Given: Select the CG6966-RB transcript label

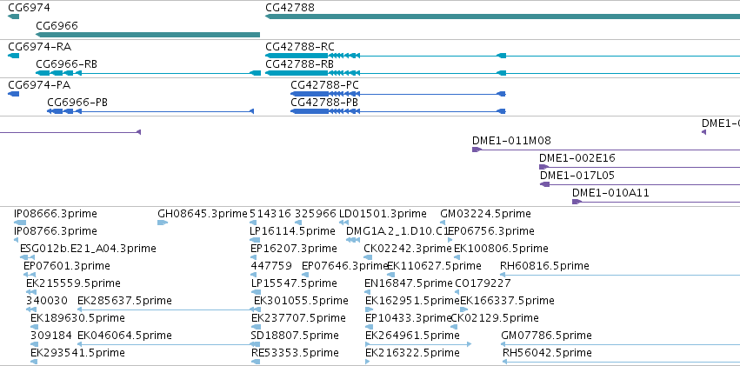Looking at the screenshot, I should [x=67, y=63].
